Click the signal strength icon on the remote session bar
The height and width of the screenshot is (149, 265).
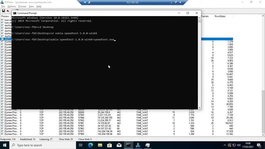click(x=89, y=2)
